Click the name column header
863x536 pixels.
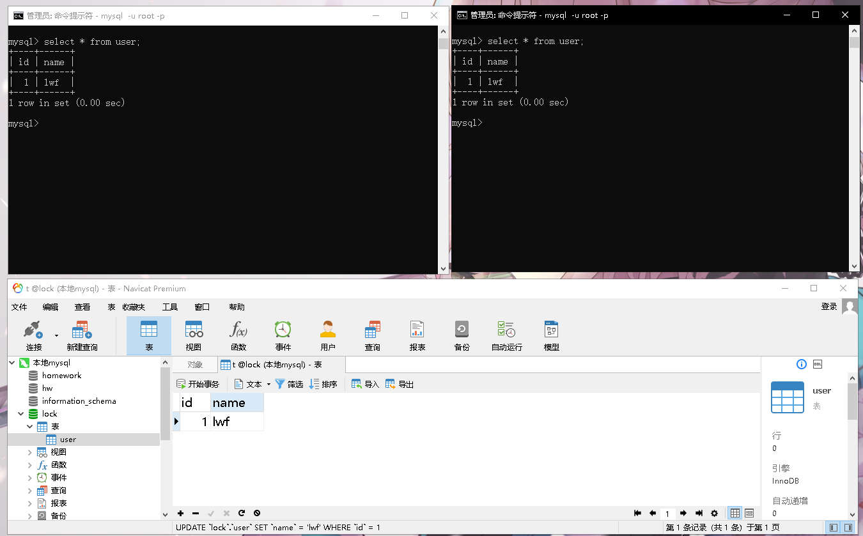237,402
